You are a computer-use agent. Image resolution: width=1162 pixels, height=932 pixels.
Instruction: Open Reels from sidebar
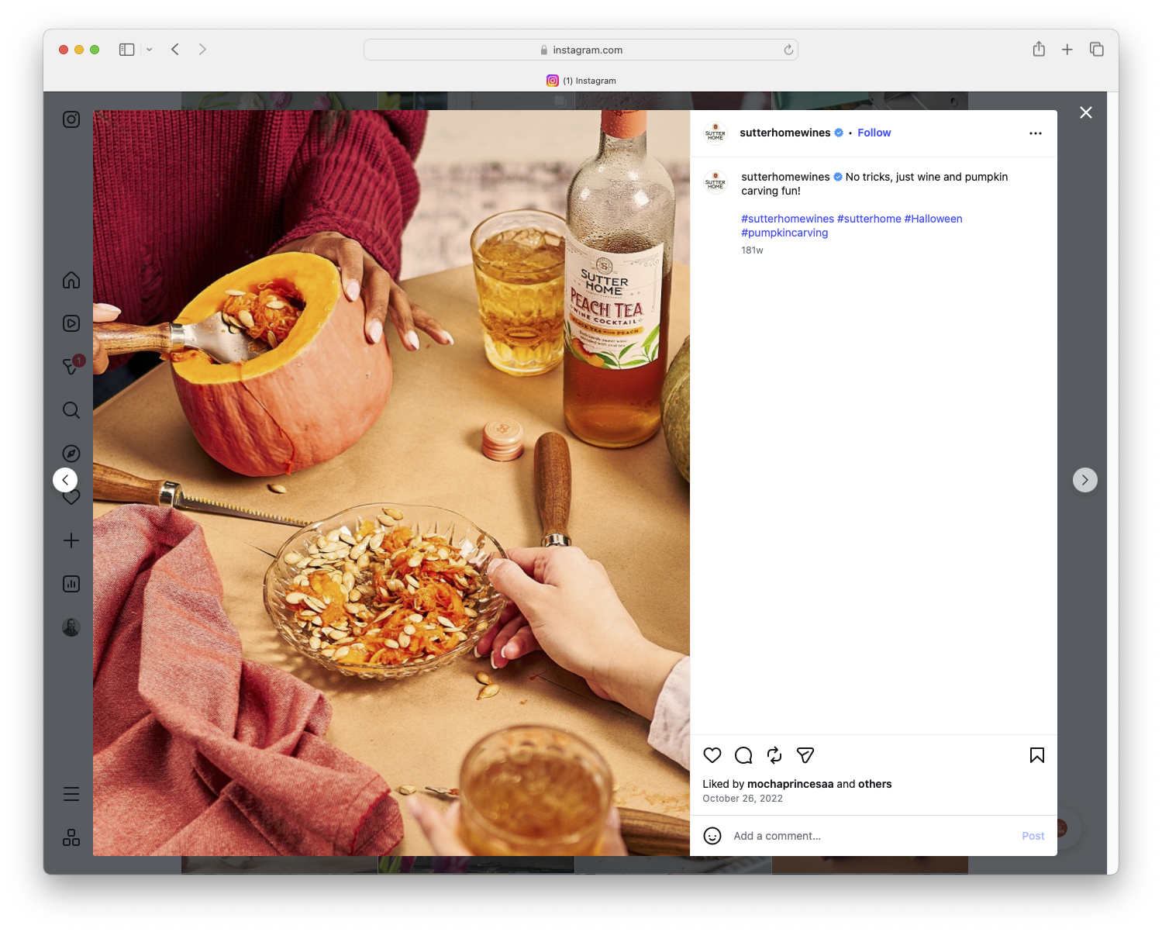71,323
